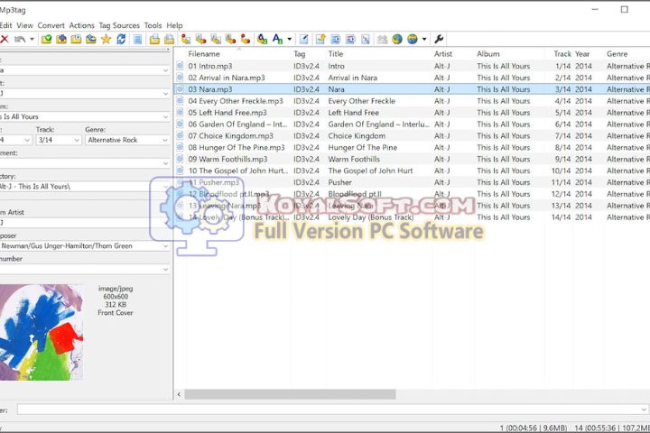The image size is (650, 433).
Task: Open the Help menu
Action: [x=174, y=25]
